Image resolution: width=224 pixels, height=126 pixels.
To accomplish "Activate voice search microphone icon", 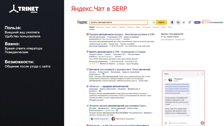I will point(172,22).
